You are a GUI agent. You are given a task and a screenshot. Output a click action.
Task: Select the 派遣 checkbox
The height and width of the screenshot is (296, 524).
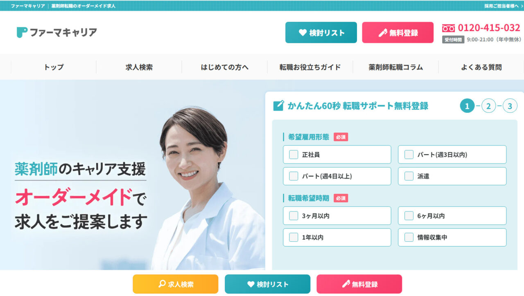409,176
